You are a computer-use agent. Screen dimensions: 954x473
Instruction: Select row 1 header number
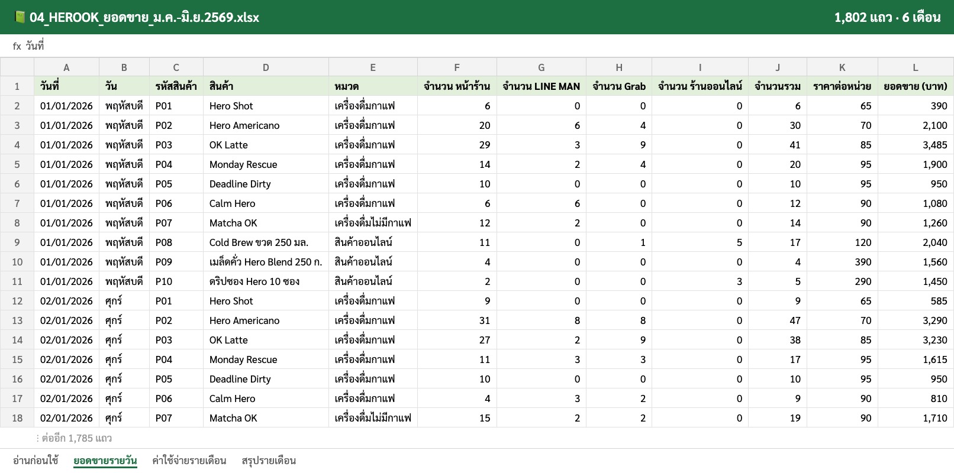[17, 86]
